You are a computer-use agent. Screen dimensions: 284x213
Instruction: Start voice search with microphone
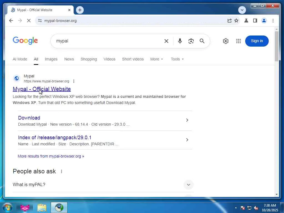click(180, 41)
